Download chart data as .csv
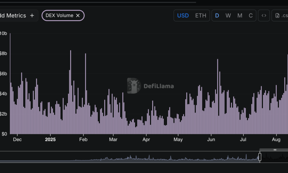This screenshot has width=288, height=173. click(280, 15)
